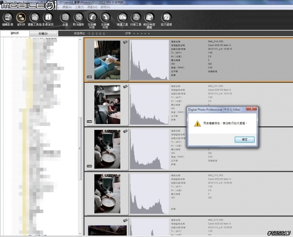
Task: Rotate right 90 degrees (右旋轉90度)
Action: pyautogui.click(x=105, y=21)
